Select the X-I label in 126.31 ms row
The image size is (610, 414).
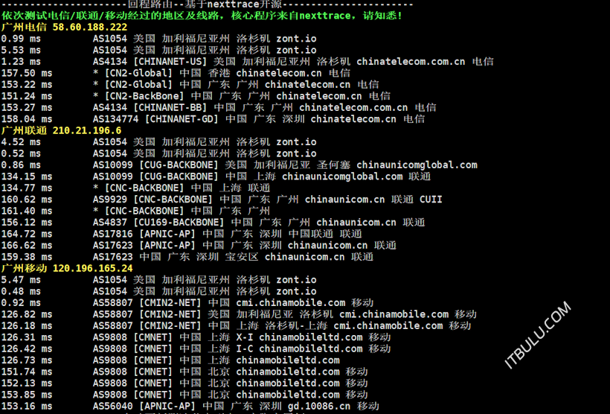[x=244, y=337]
